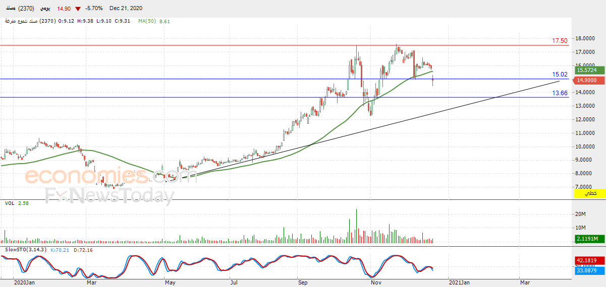Click the red down-arrow price change indicator
The height and width of the screenshot is (287, 606).
pos(77,9)
